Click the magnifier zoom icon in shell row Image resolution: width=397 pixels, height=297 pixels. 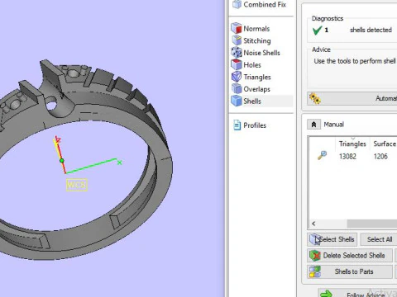322,155
